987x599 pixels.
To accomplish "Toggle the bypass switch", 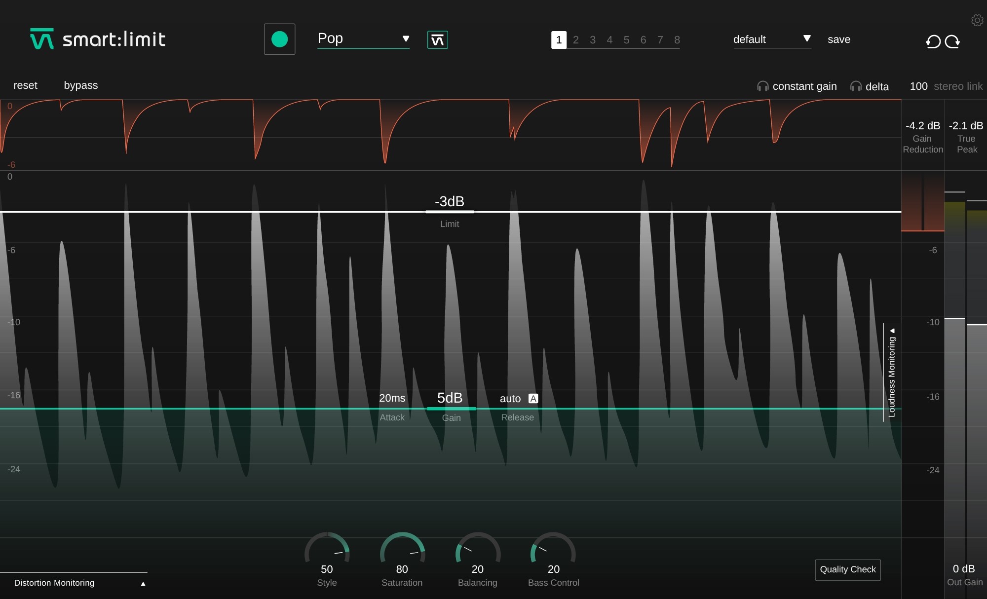I will click(x=79, y=84).
